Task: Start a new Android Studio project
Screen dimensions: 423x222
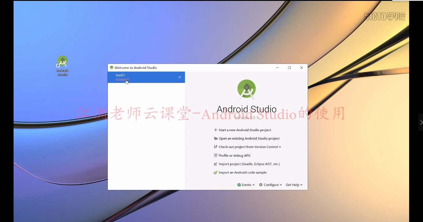Action: click(245, 130)
